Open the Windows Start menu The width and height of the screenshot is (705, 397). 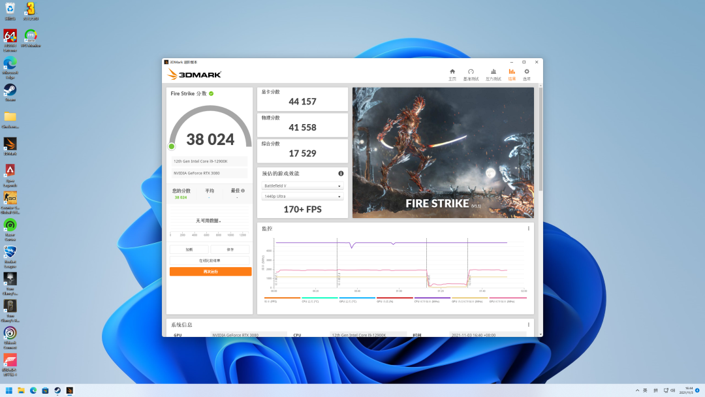[8, 390]
